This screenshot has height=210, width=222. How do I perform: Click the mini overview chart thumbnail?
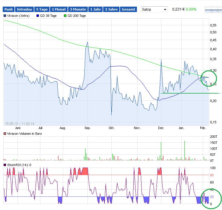[213, 10]
